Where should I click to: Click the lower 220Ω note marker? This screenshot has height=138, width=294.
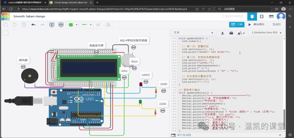click(x=163, y=111)
